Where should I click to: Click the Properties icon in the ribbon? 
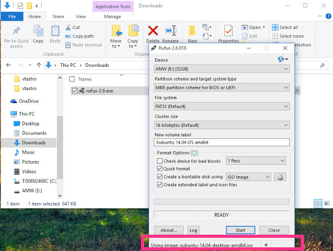pyautogui.click(x=229, y=31)
